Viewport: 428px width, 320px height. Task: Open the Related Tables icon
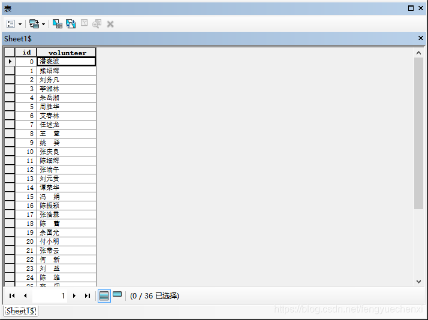34,24
